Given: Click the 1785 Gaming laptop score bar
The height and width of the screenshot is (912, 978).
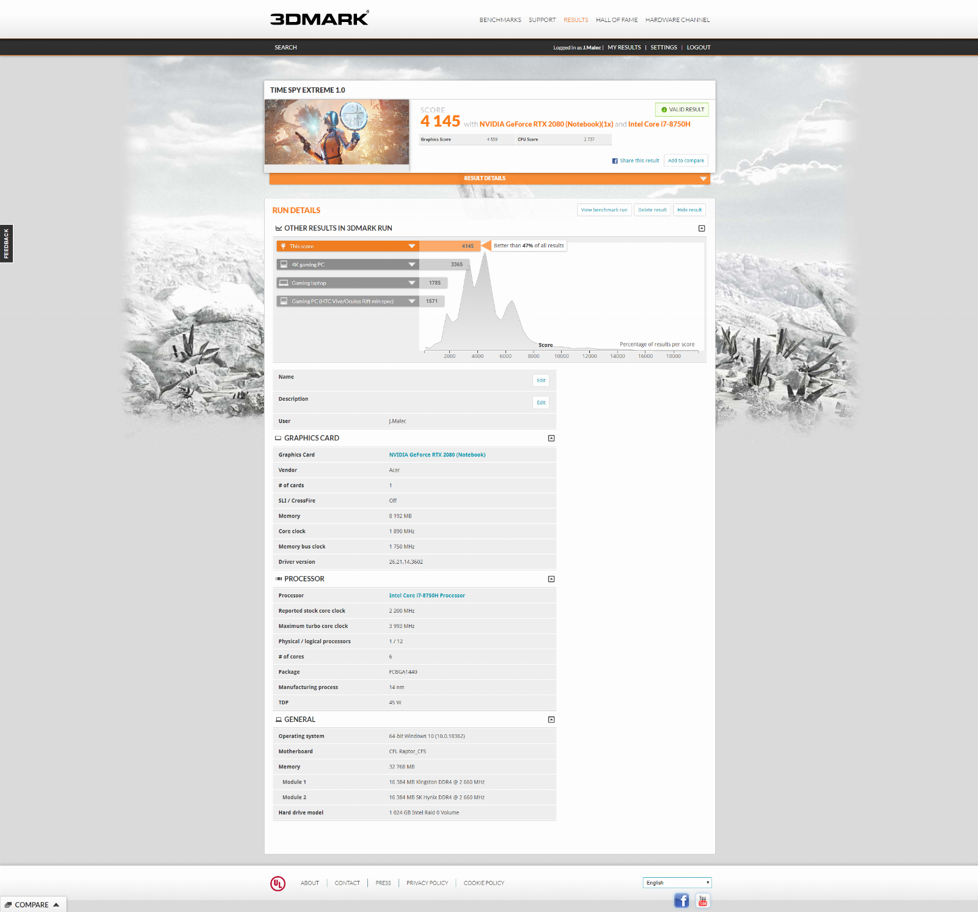Looking at the screenshot, I should click(433, 283).
